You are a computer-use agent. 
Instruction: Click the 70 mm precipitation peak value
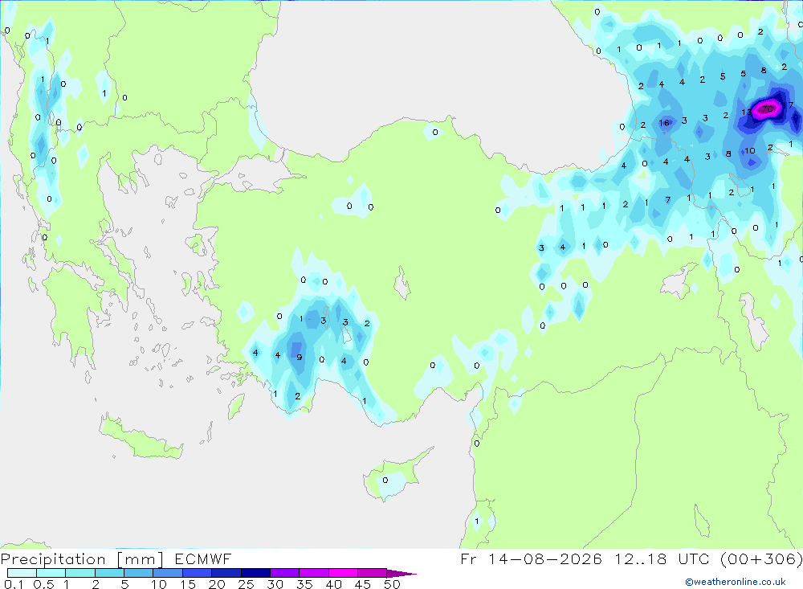767,108
